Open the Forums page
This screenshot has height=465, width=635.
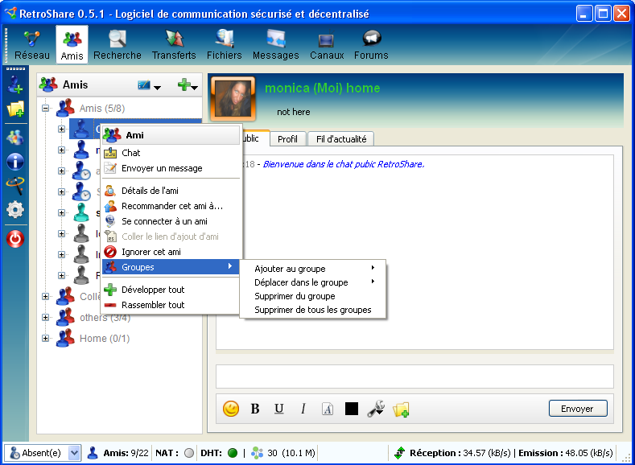(371, 45)
